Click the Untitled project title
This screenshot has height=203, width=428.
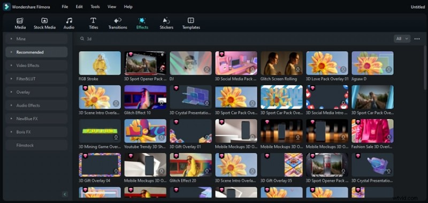tap(418, 7)
